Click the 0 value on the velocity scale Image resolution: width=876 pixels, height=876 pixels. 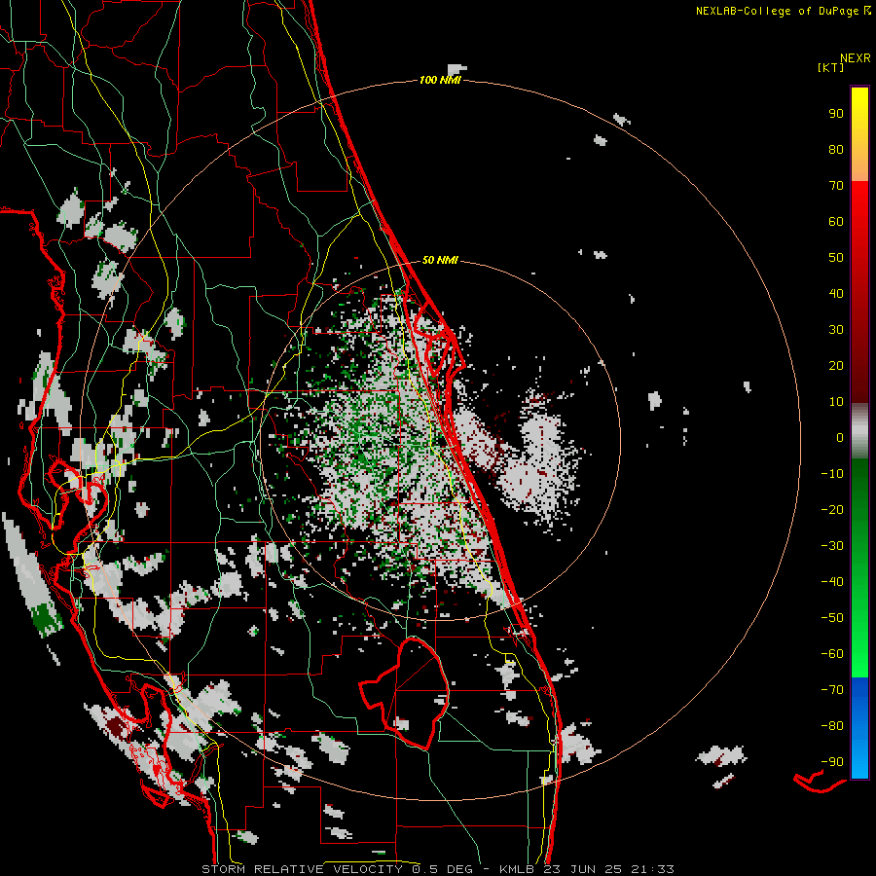[x=840, y=438]
